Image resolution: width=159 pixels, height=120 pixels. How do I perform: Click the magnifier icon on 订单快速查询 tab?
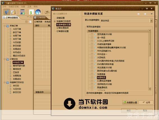click(4, 18)
